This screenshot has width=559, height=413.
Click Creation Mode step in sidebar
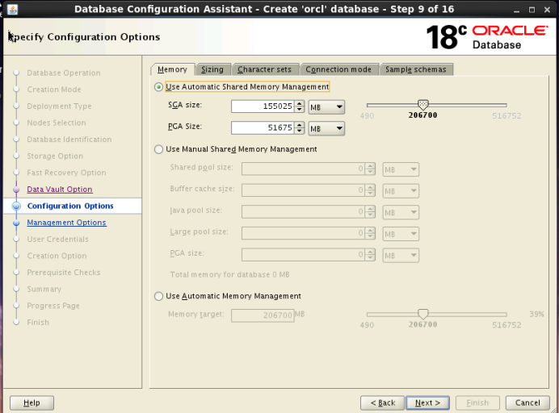tap(54, 90)
